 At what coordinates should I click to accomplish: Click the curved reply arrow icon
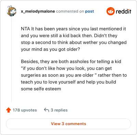pyautogui.click(x=47, y=110)
